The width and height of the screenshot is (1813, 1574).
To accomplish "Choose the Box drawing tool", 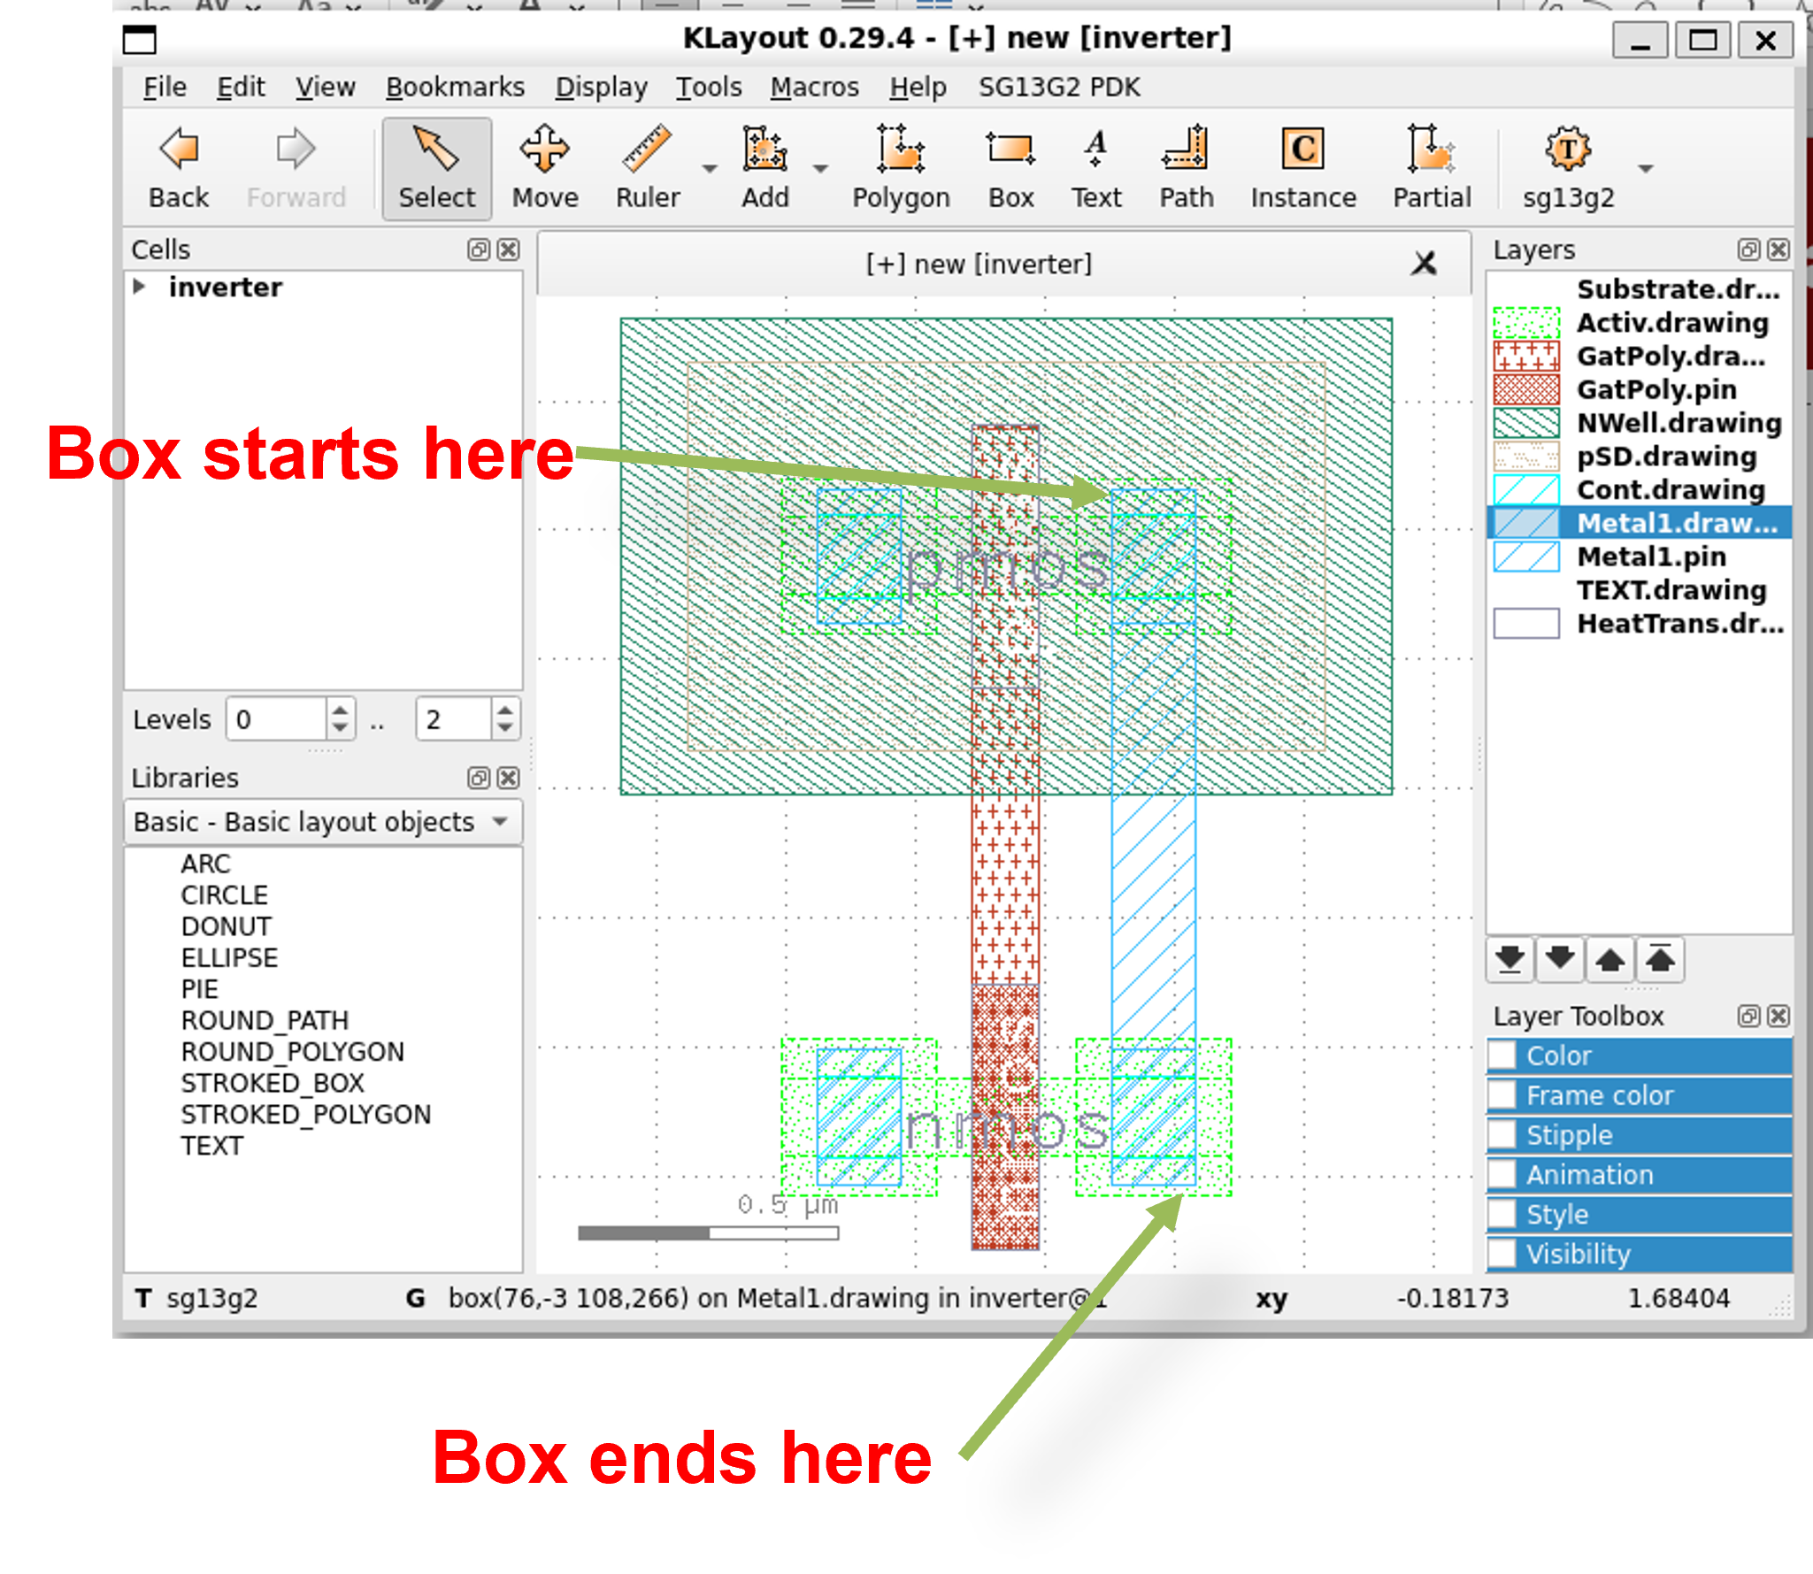I will coord(1010,168).
